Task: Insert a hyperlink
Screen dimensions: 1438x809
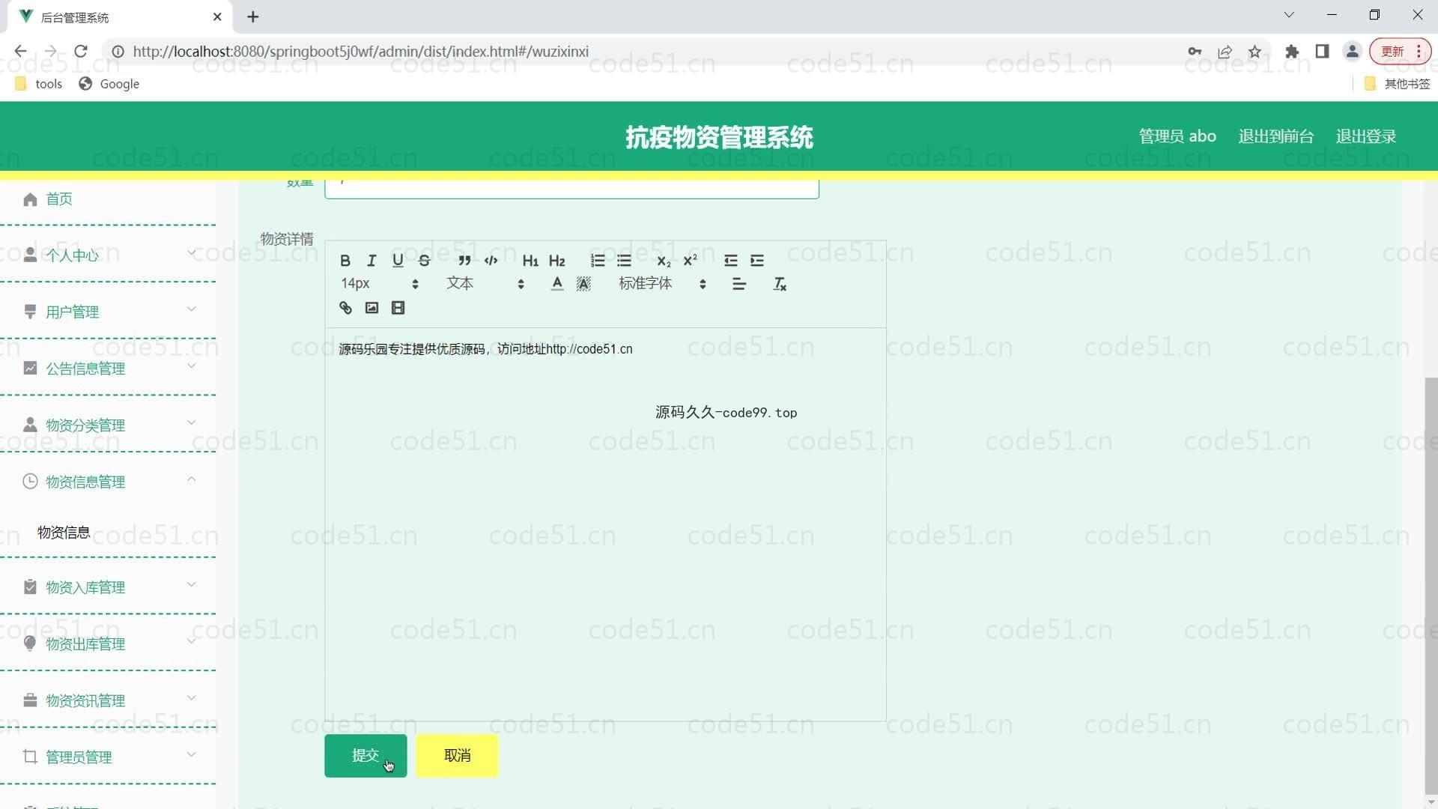Action: (345, 308)
